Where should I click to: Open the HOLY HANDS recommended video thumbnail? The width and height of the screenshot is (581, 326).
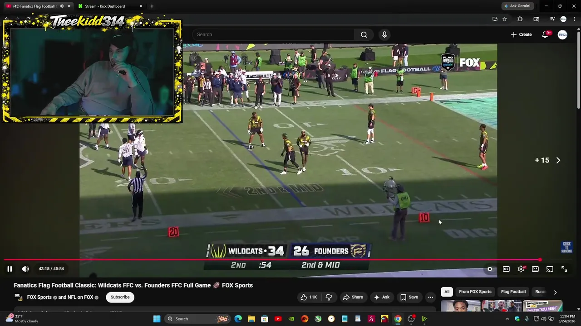click(x=542, y=306)
